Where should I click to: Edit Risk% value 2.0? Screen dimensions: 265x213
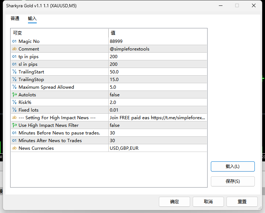pos(158,102)
